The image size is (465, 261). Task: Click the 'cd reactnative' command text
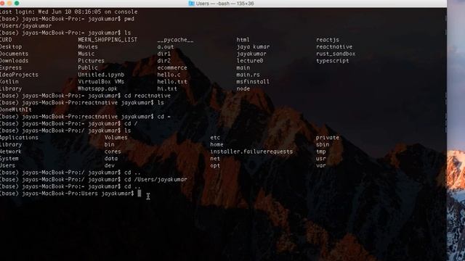(x=147, y=96)
